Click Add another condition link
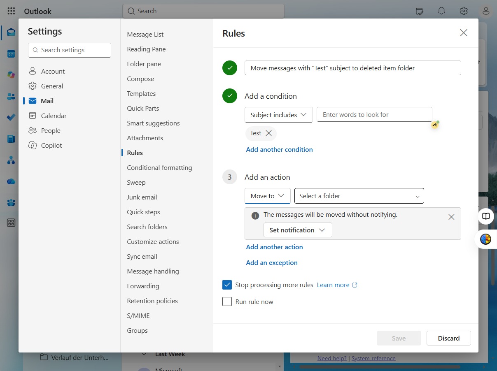 click(279, 149)
